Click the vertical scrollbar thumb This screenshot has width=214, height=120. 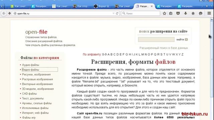click(x=212, y=59)
